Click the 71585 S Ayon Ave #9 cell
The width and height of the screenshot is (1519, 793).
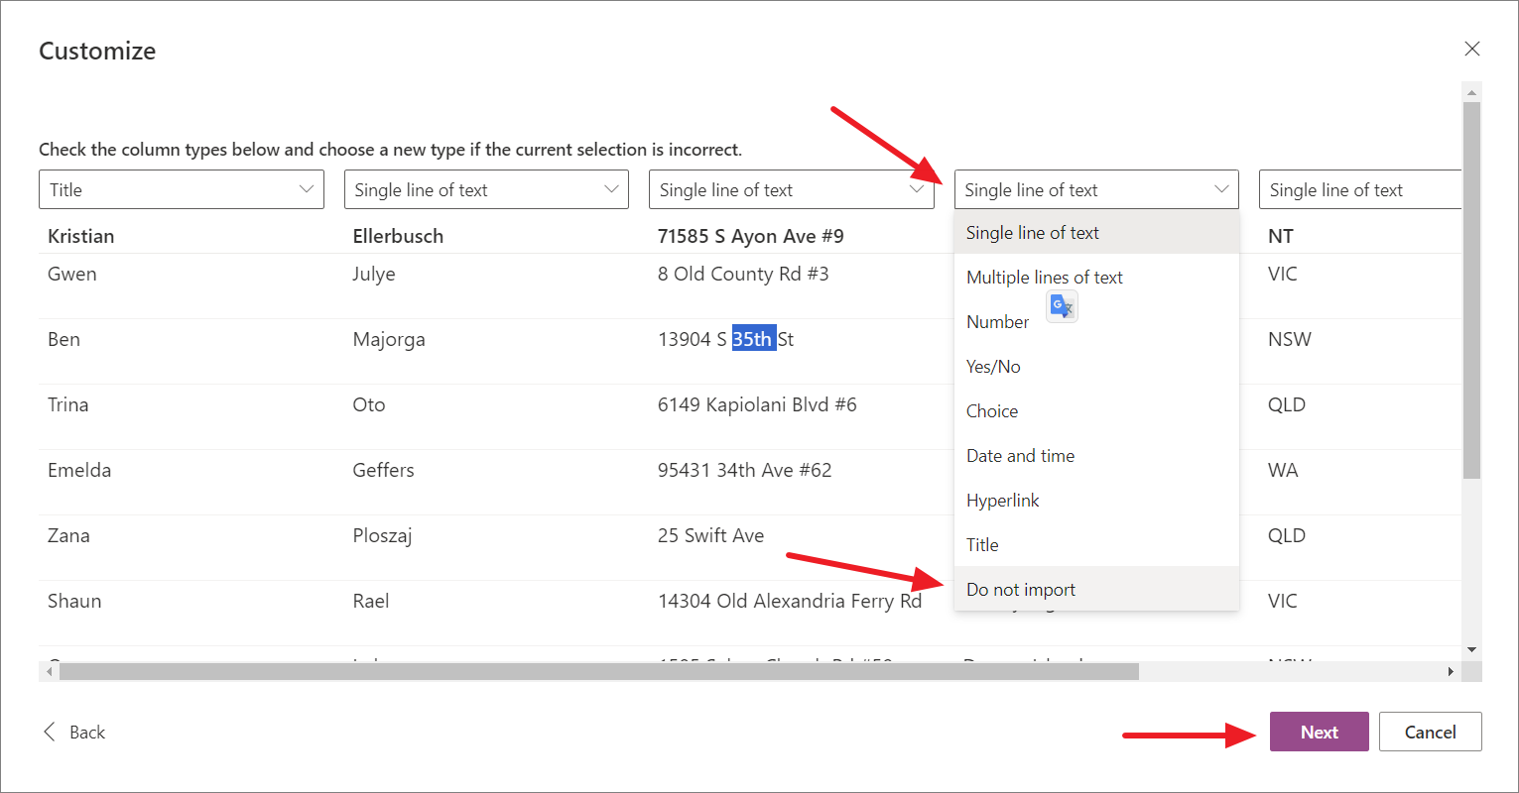(751, 236)
